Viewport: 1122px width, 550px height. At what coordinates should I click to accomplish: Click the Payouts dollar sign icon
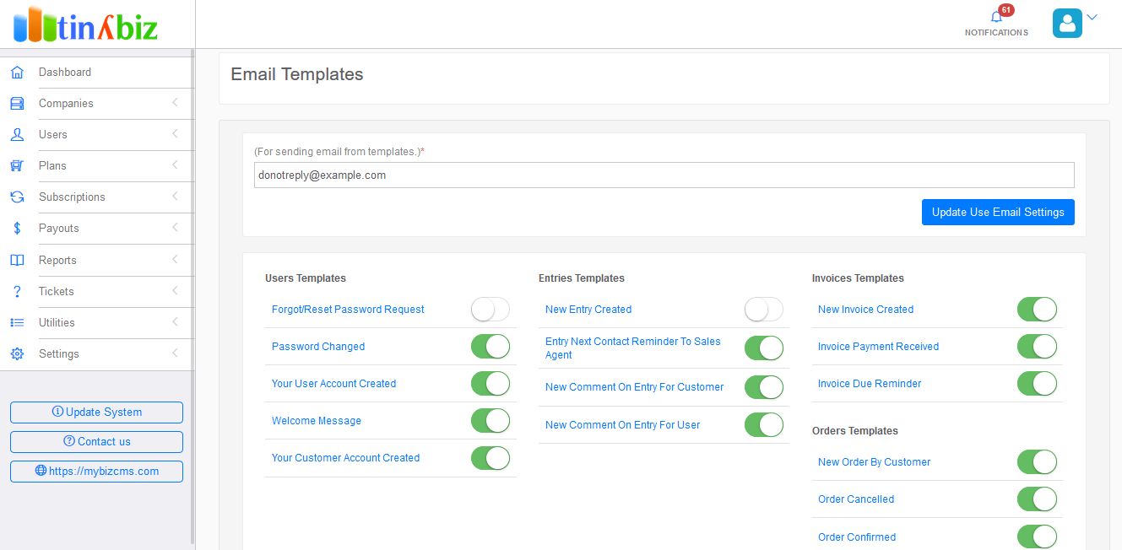point(17,229)
